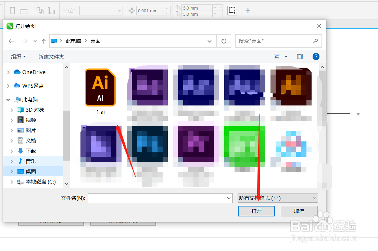The width and height of the screenshot is (378, 251).
Task: Select the green pixelated file thumbnail
Action: pyautogui.click(x=245, y=146)
